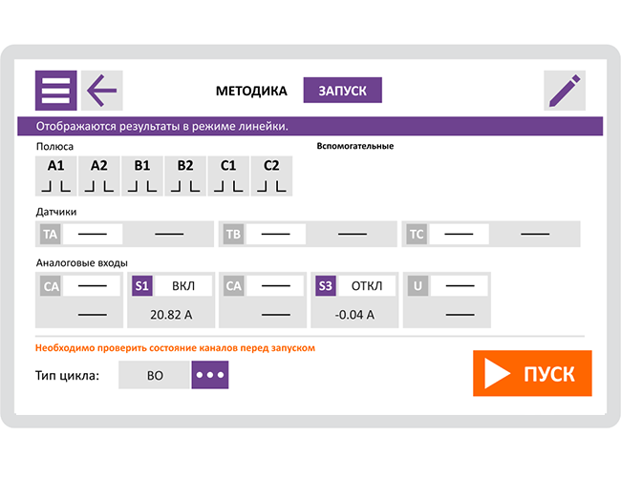The image size is (621, 477).
Task: Switch to the ЗАПУСК tab
Action: click(343, 91)
